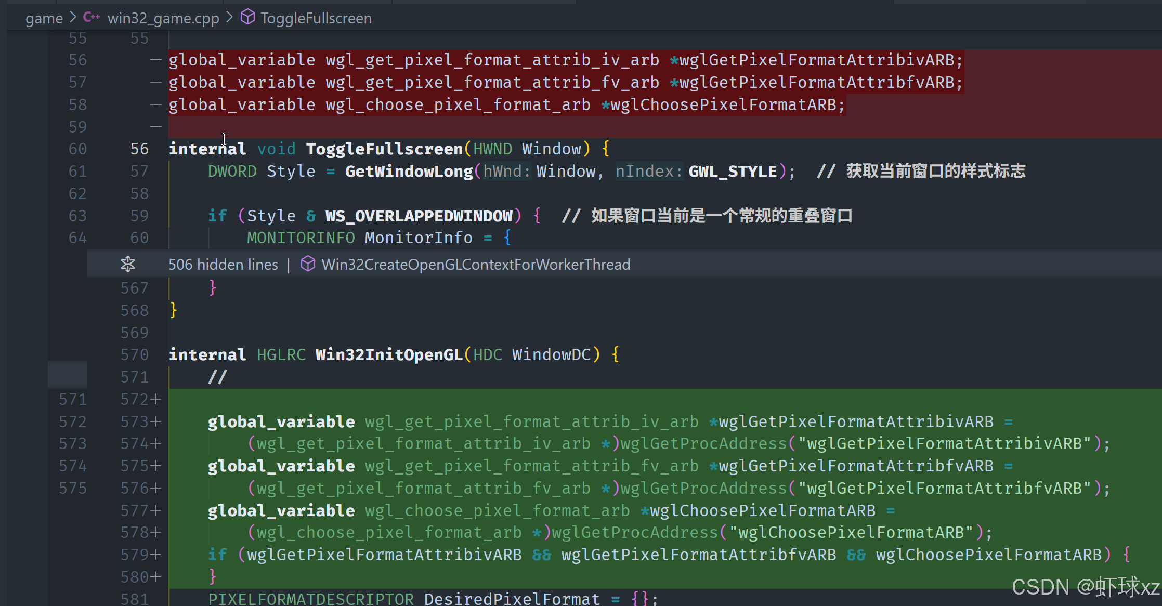Click the Win32InitOpenGL function name
The image size is (1162, 606).
tap(388, 354)
